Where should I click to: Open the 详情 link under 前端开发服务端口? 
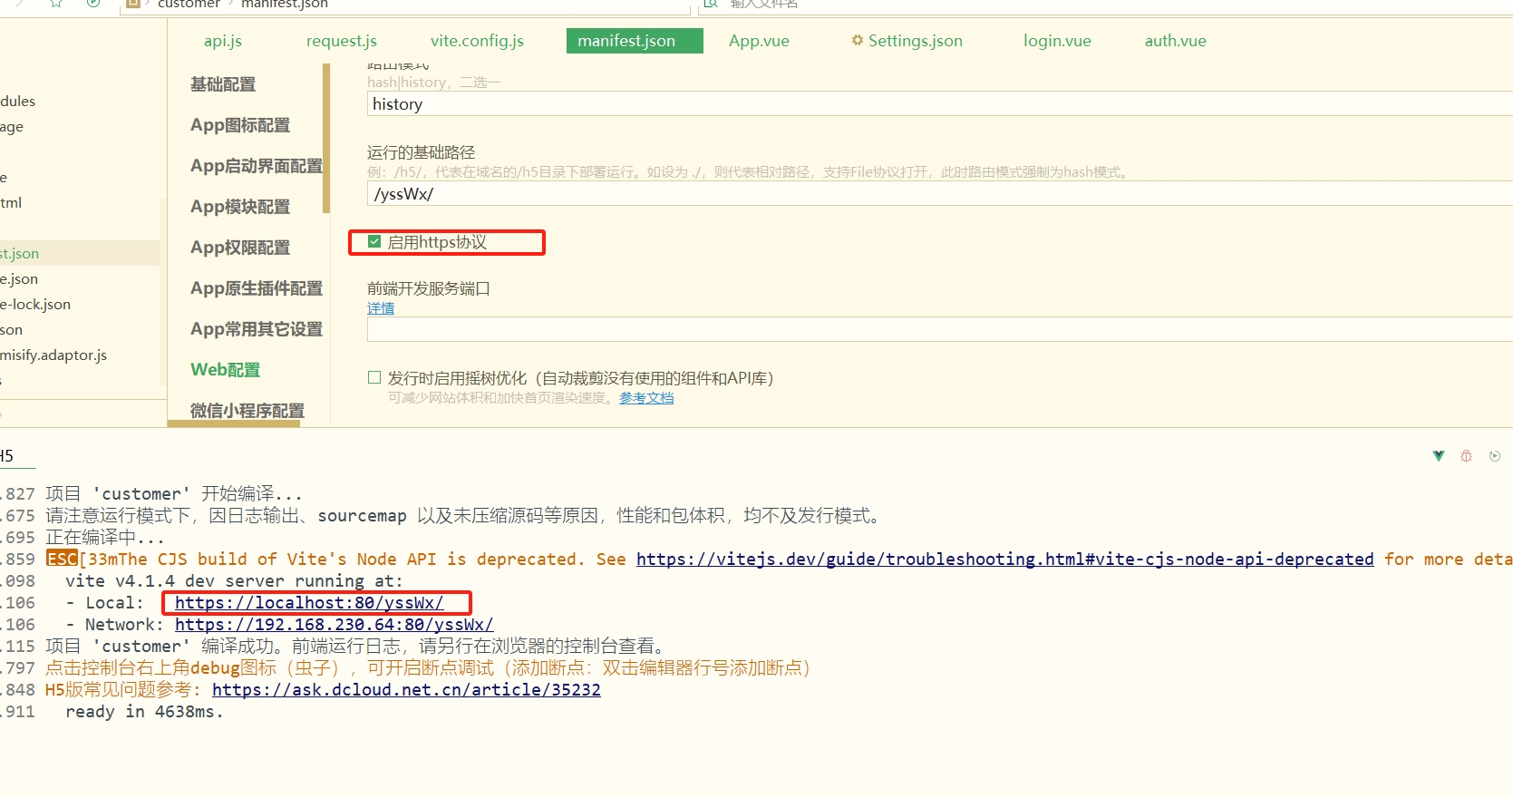(x=381, y=308)
